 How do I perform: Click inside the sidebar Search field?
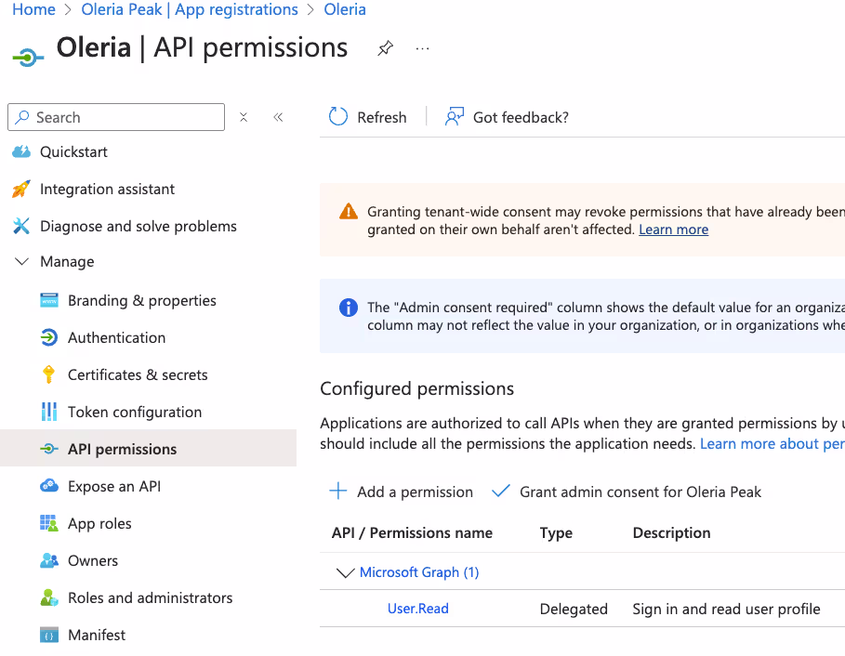point(116,117)
